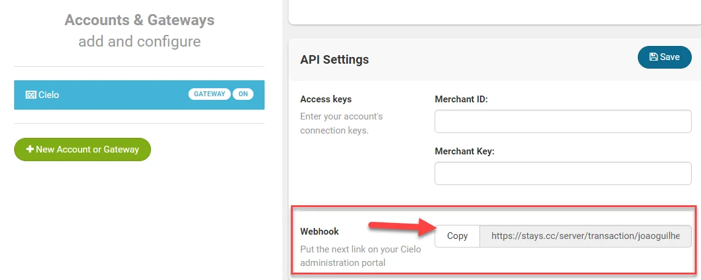
Task: Click the Access keys label
Action: click(326, 99)
